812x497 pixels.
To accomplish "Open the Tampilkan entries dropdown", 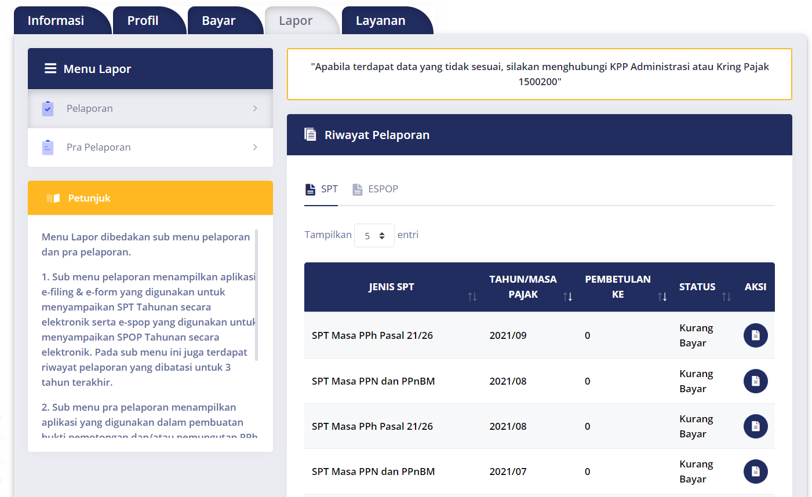I will tap(374, 236).
